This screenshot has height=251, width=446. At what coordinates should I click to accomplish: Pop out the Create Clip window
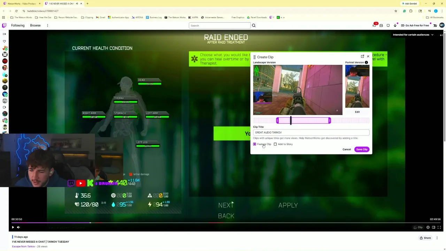click(x=362, y=56)
